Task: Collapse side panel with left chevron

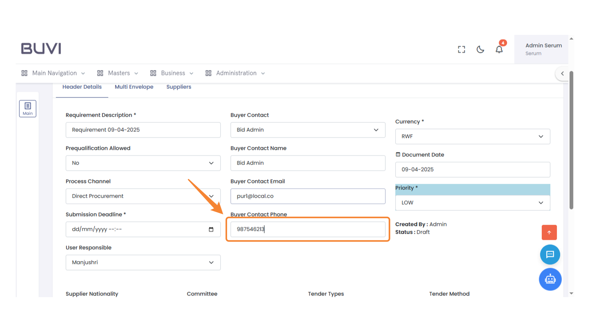Action: (562, 73)
